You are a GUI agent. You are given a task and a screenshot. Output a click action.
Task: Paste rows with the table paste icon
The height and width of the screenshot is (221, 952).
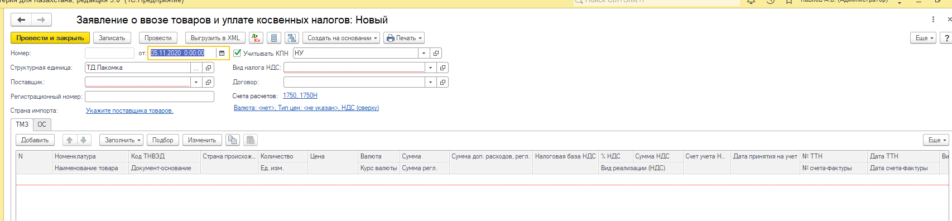(x=251, y=140)
